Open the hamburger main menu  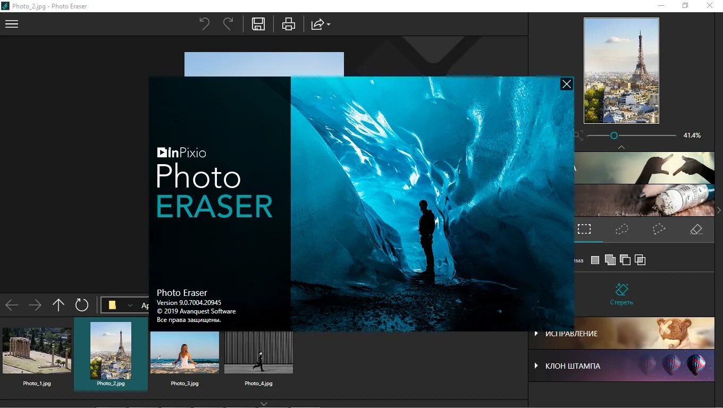pos(12,24)
